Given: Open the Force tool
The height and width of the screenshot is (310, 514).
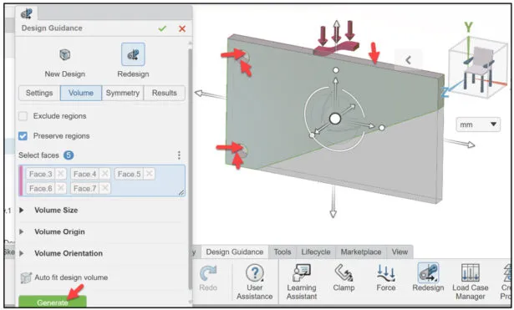Looking at the screenshot, I should pyautogui.click(x=386, y=273).
